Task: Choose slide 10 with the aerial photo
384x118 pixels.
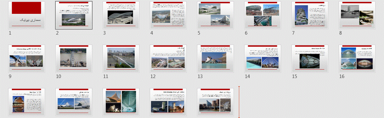Action: [74, 59]
